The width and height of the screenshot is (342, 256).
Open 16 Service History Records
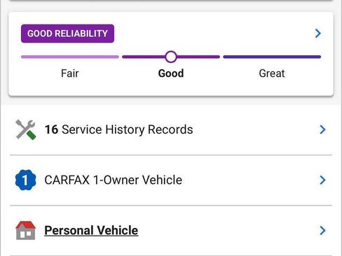point(171,129)
